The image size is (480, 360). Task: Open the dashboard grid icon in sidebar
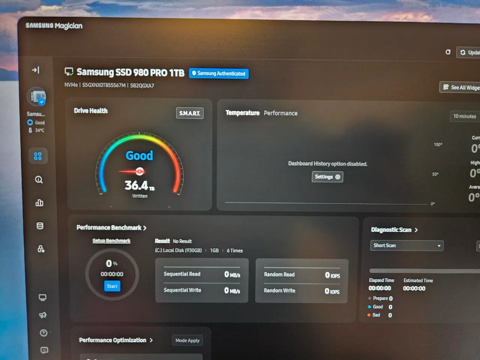click(38, 156)
